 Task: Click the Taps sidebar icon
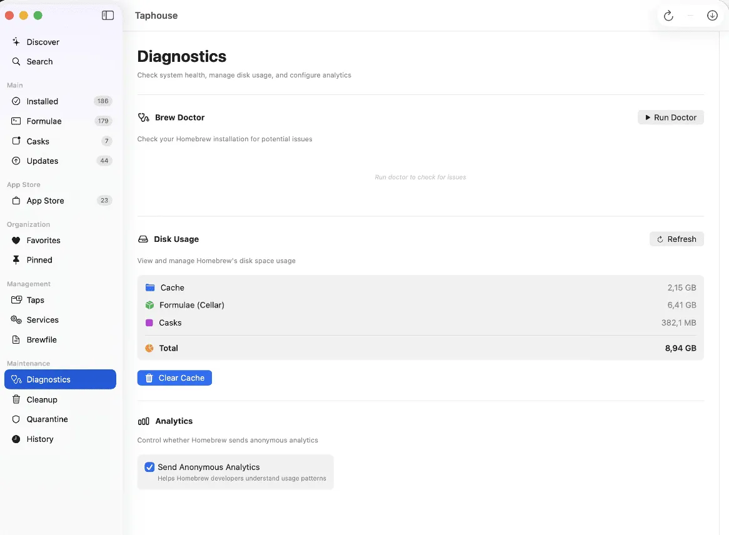point(16,300)
